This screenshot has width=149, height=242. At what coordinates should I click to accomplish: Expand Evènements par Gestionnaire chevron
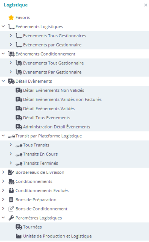click(11, 44)
